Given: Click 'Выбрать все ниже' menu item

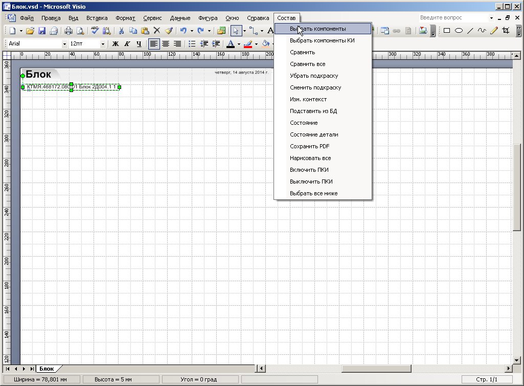Looking at the screenshot, I should tap(323, 193).
